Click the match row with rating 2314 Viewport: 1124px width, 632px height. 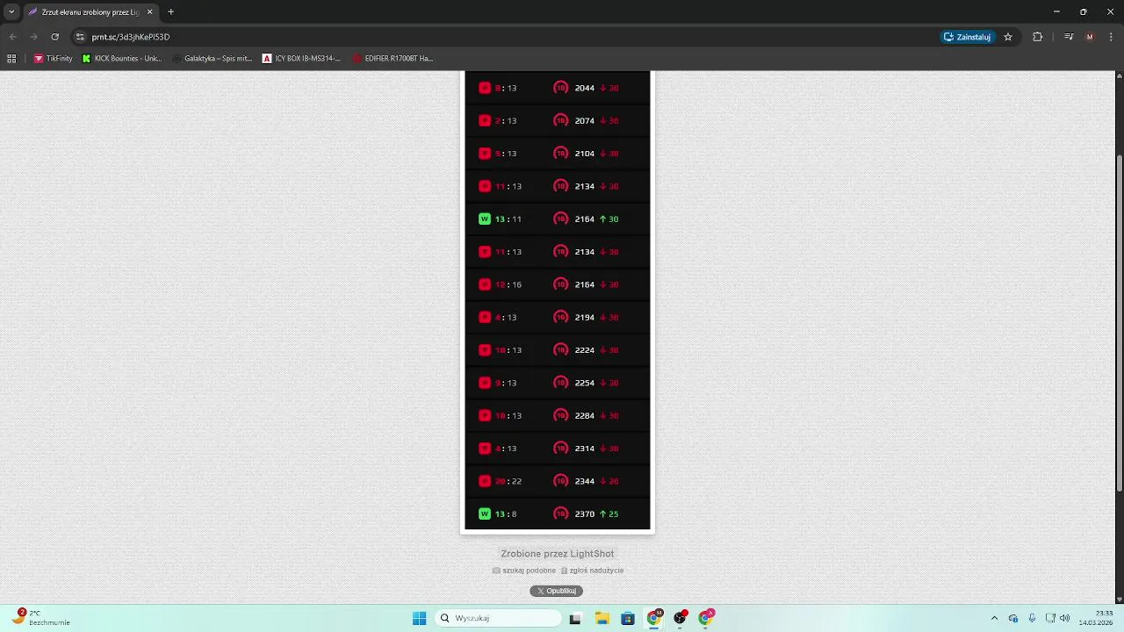(558, 449)
